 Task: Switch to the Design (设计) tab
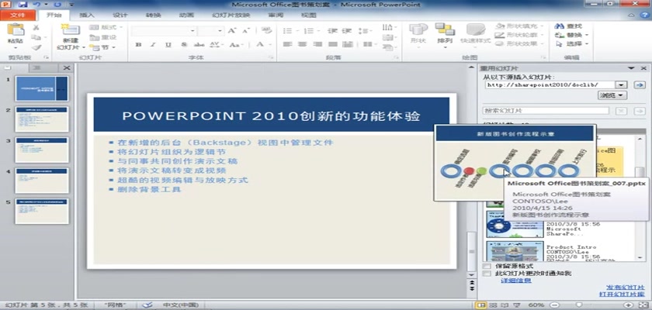point(120,15)
